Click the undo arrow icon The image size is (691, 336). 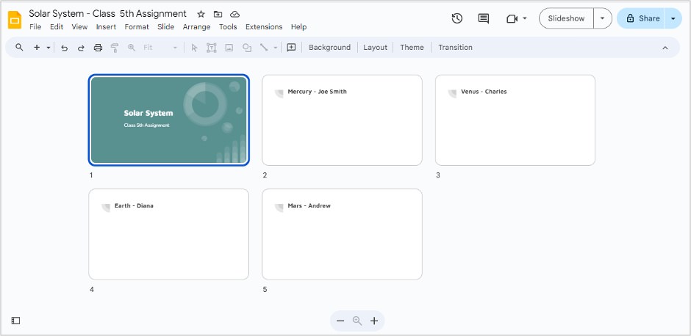pyautogui.click(x=65, y=48)
